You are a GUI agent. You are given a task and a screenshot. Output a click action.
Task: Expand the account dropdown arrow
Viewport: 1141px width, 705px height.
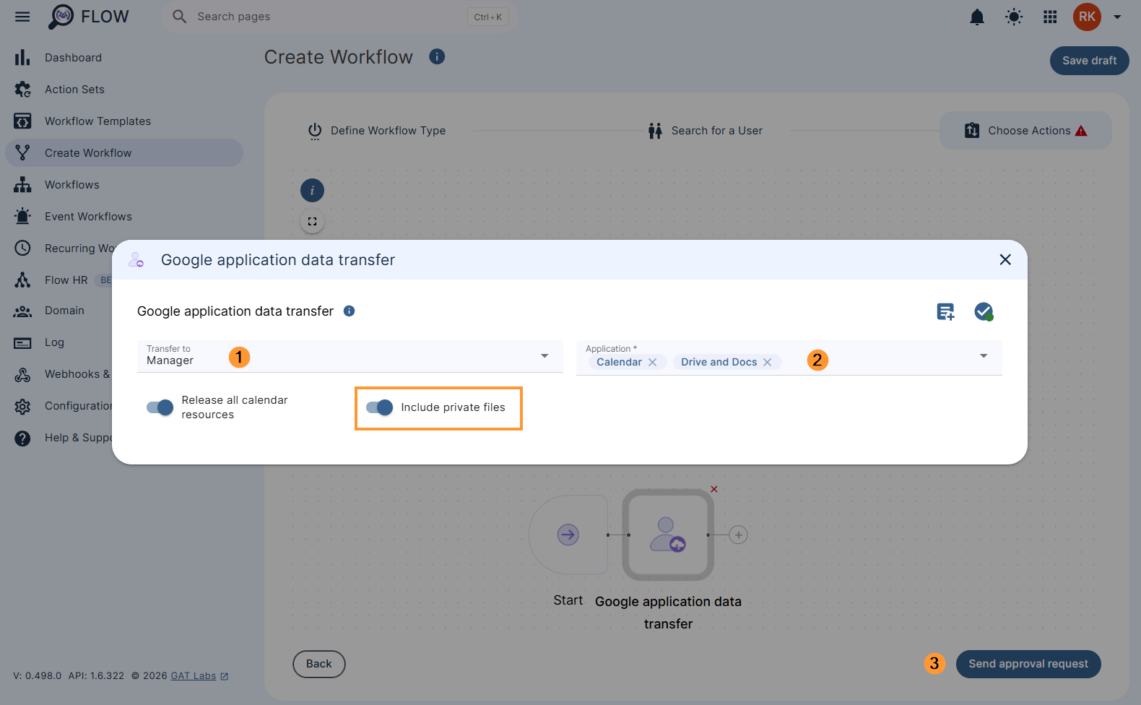pyautogui.click(x=1117, y=17)
